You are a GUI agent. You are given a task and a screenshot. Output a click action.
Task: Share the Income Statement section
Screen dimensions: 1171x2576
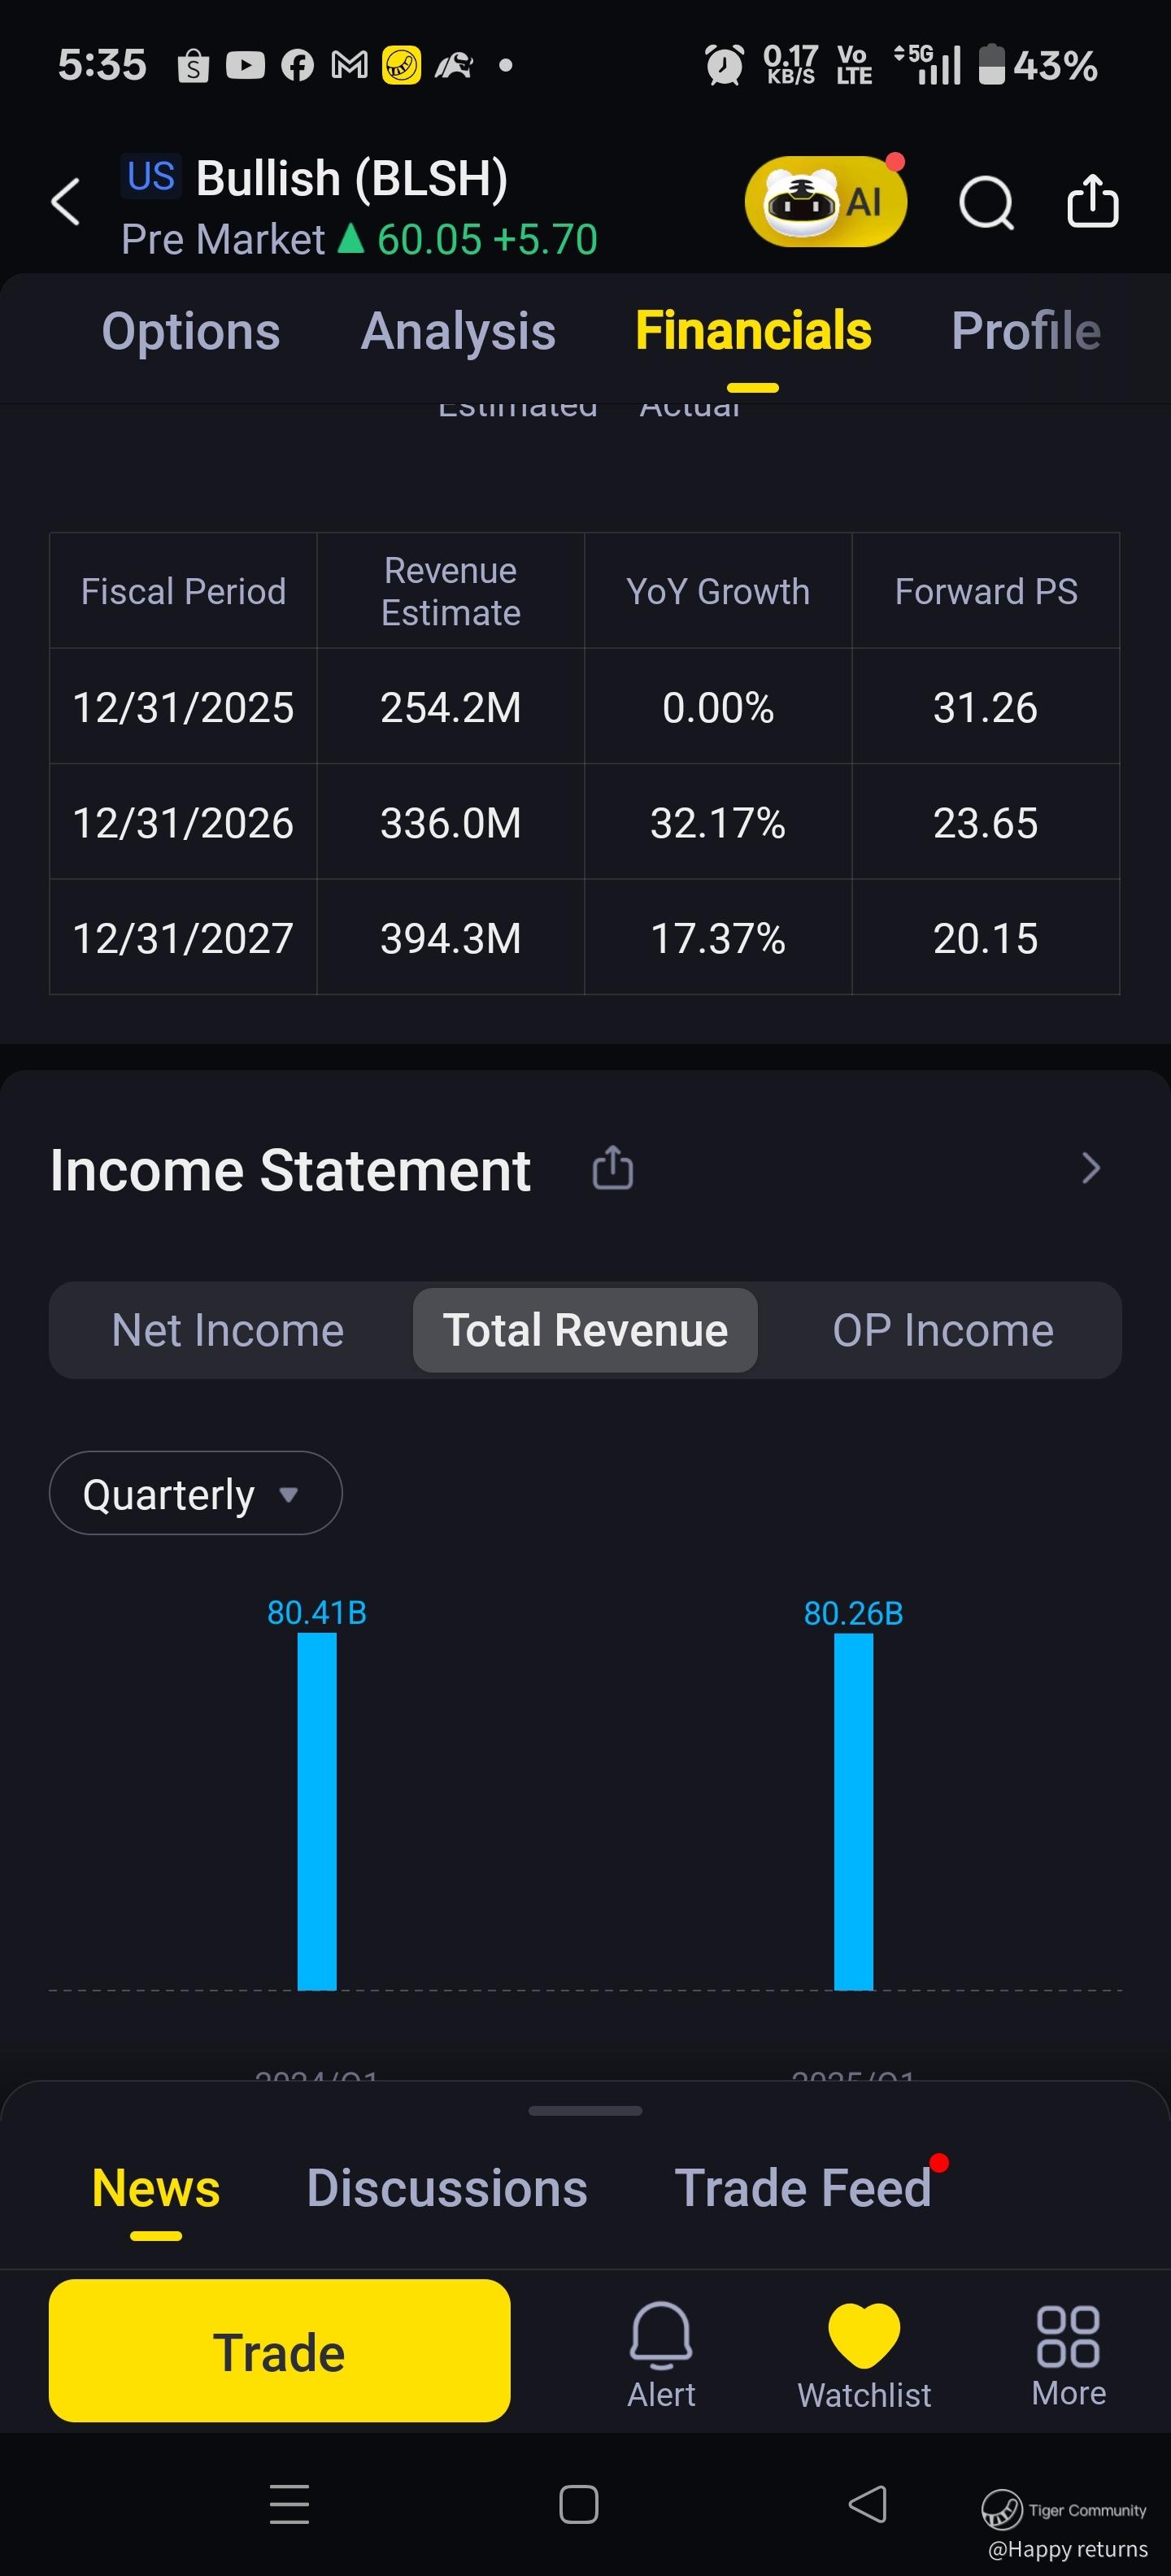point(612,1168)
